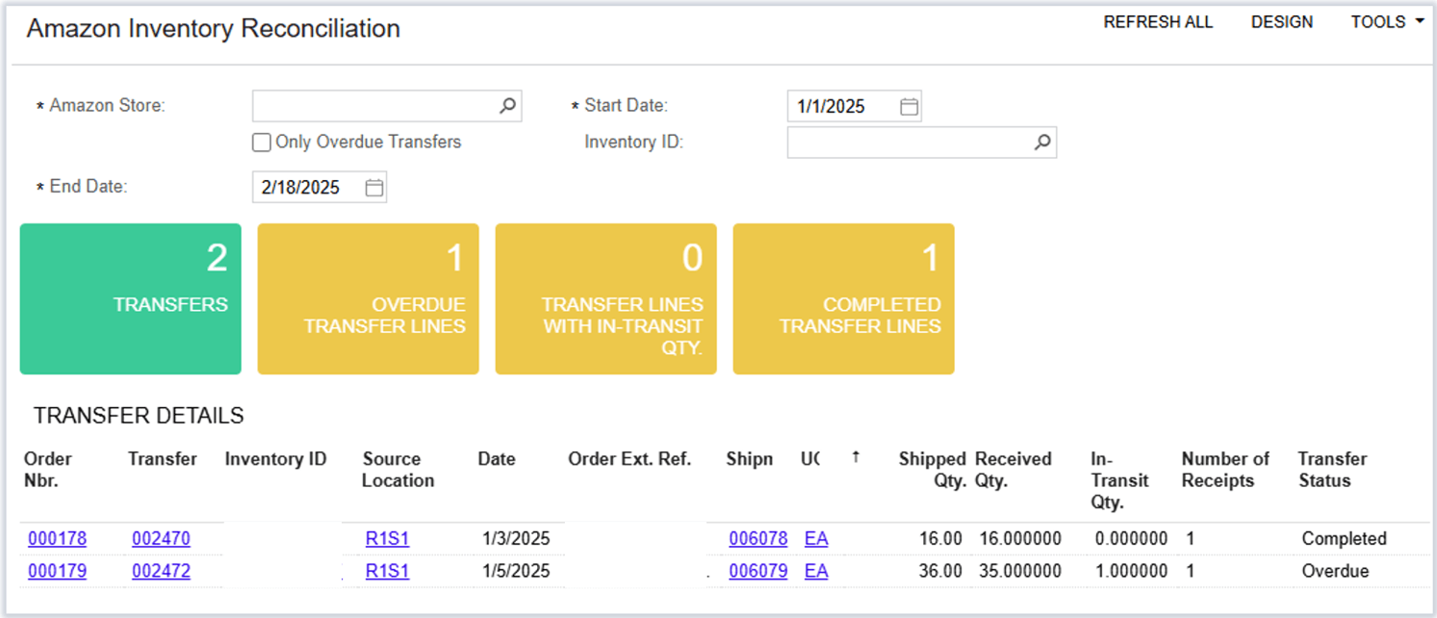This screenshot has height=618, width=1437.
Task: Click the in-transit quantity 1.000000 cell
Action: (1131, 571)
